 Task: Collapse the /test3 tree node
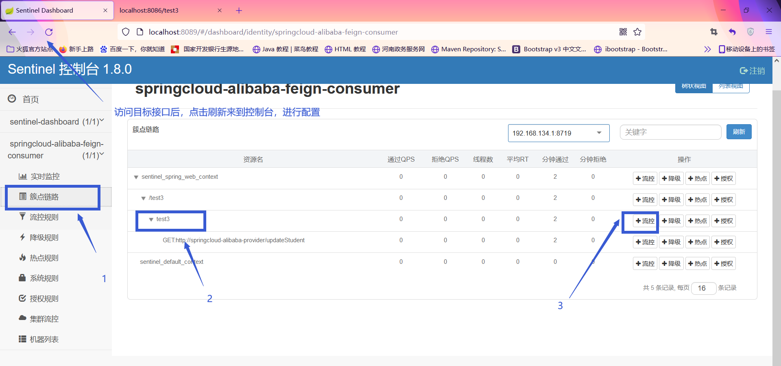pos(143,198)
